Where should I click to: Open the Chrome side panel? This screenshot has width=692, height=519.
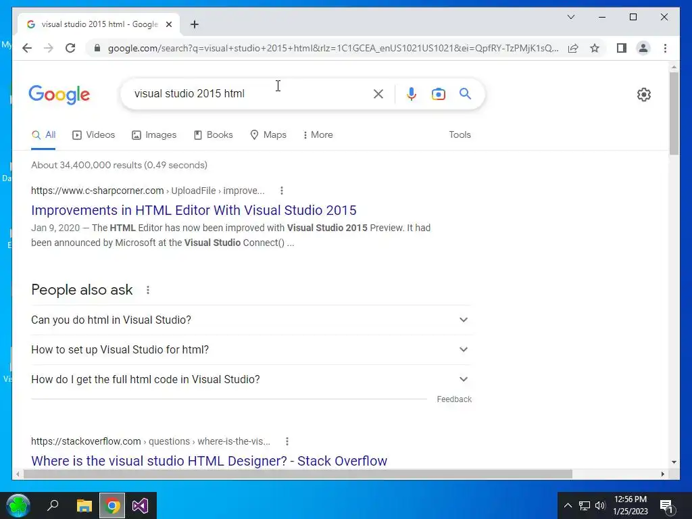point(622,48)
